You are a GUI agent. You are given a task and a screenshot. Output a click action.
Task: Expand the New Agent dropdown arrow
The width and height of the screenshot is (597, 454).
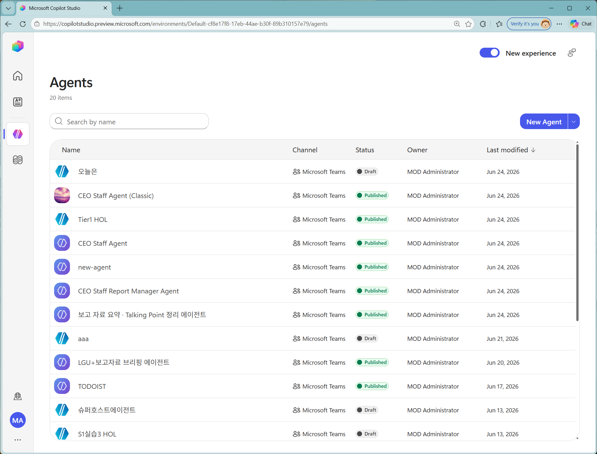click(x=574, y=121)
